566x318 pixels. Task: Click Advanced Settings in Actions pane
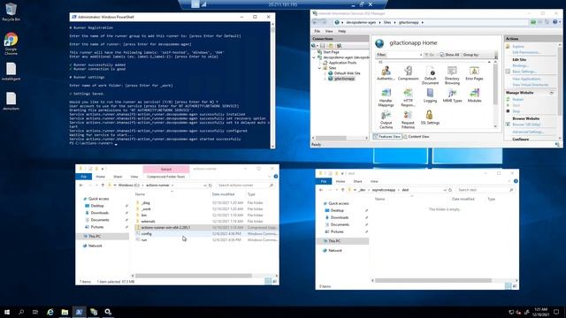pos(528,132)
